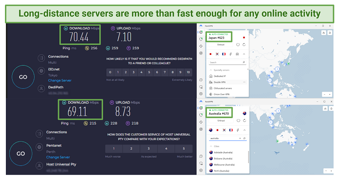Collapse Specialty servers section
This screenshot has height=181, width=339.
(211, 70)
